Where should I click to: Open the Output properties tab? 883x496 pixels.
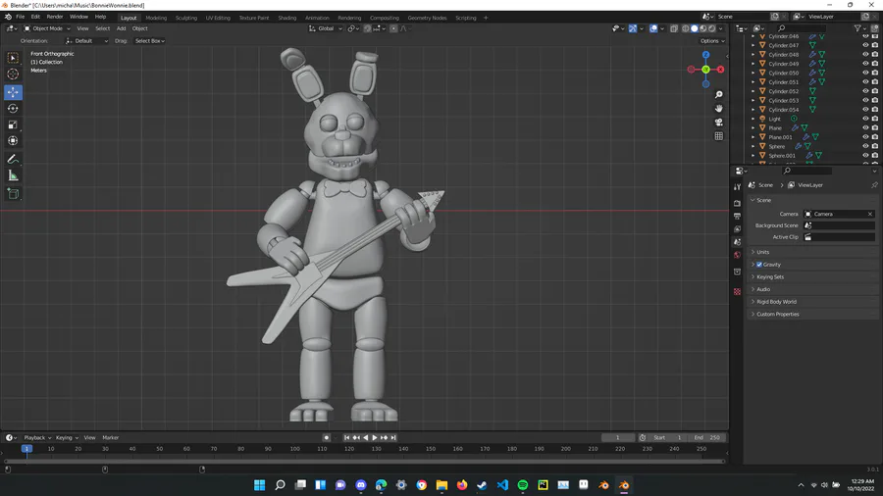point(737,216)
